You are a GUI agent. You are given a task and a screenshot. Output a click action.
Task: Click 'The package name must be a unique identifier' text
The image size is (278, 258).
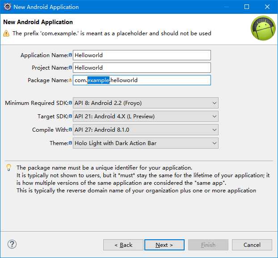pyautogui.click(x=105, y=168)
